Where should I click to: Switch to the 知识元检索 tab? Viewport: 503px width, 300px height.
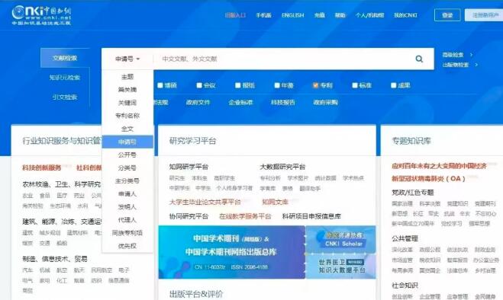point(65,78)
